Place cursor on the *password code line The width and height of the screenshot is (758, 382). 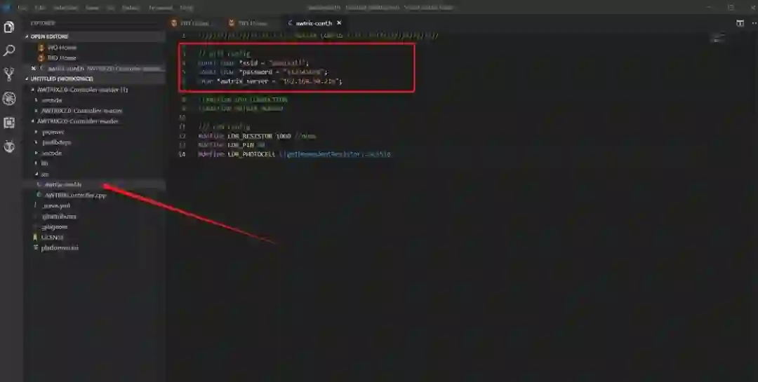[263, 72]
